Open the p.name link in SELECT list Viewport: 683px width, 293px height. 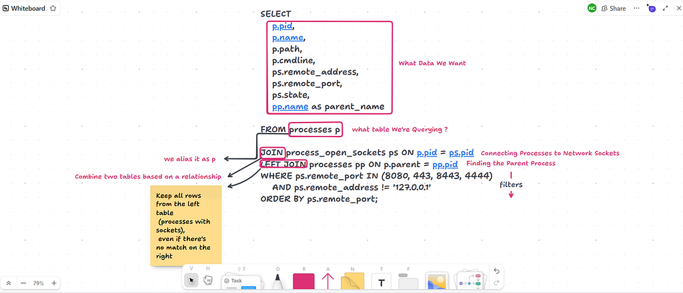pos(287,38)
